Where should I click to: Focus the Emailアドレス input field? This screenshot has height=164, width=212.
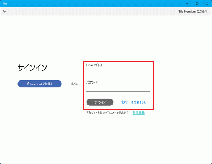118,71
